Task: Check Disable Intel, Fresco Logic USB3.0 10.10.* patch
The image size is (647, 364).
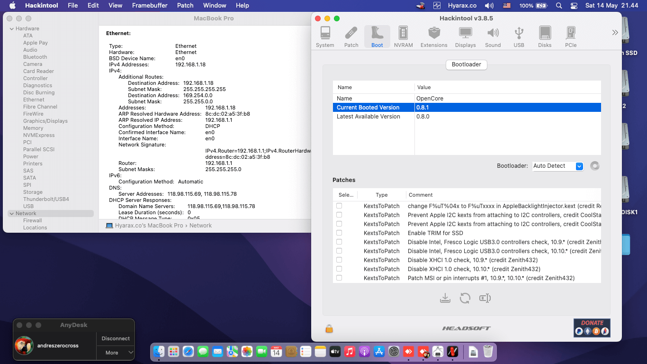Action: pos(339,251)
